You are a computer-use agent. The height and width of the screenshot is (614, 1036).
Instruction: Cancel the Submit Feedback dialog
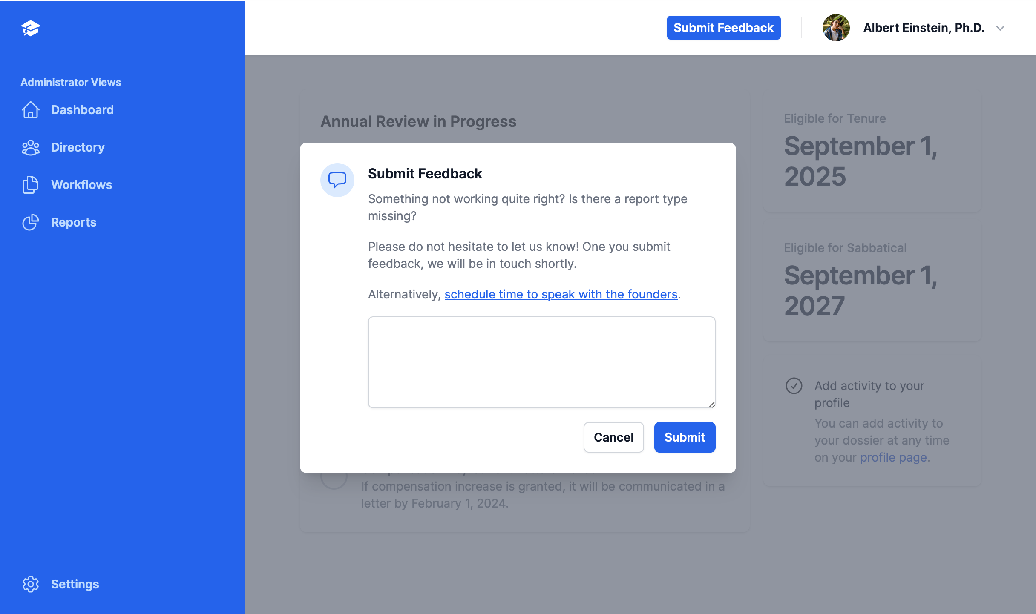tap(613, 437)
